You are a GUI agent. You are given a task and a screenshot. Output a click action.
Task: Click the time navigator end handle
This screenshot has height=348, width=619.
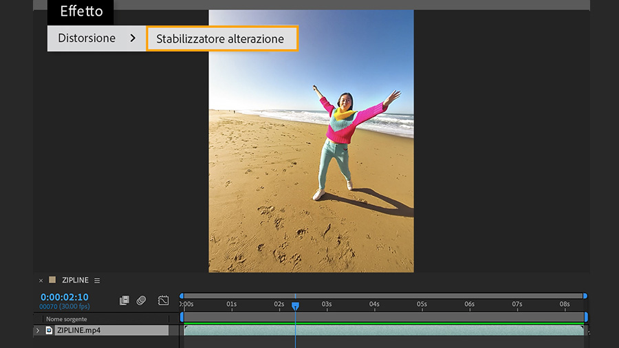tap(585, 296)
